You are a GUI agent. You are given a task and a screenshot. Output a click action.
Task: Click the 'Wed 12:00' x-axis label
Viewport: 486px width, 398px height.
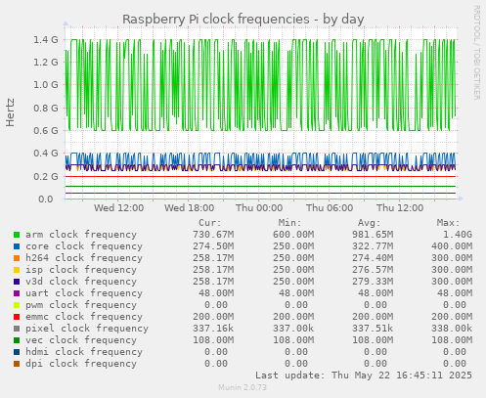coord(119,208)
